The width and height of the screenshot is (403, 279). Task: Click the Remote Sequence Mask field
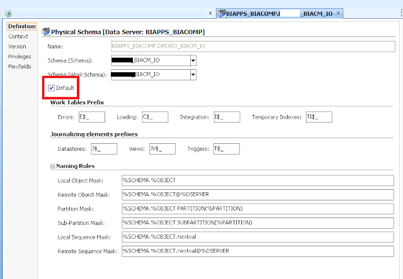(258, 251)
